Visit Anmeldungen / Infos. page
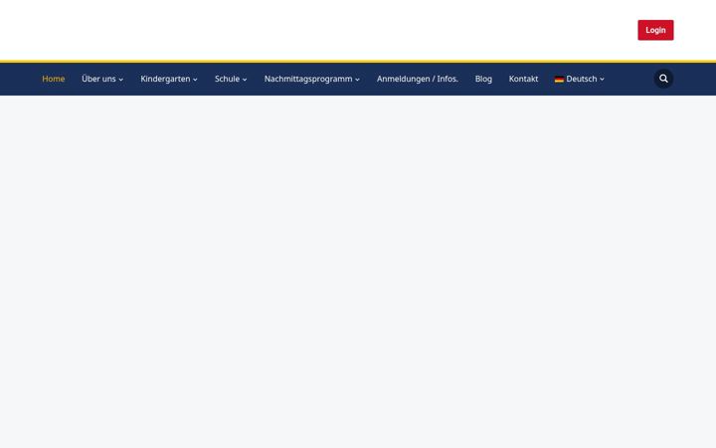The height and width of the screenshot is (448, 716). [418, 79]
